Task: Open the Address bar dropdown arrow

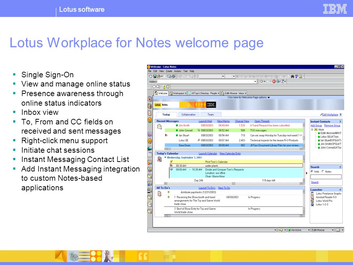Action: [255, 82]
